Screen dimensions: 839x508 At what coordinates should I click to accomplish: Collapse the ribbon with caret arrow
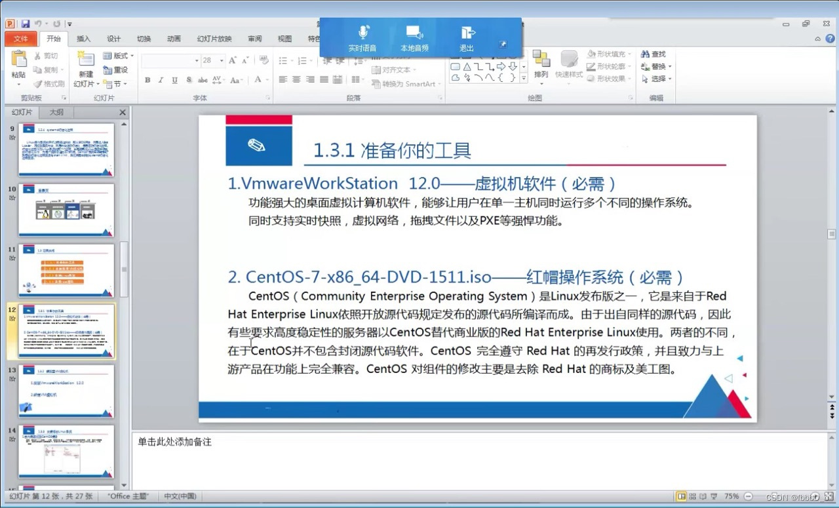pos(816,39)
